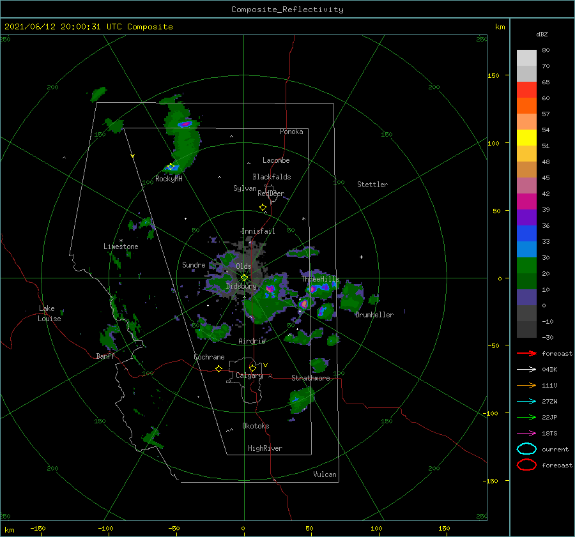The image size is (575, 537).
Task: Select the blue swatch between 36 and 33
Action: 526,234
